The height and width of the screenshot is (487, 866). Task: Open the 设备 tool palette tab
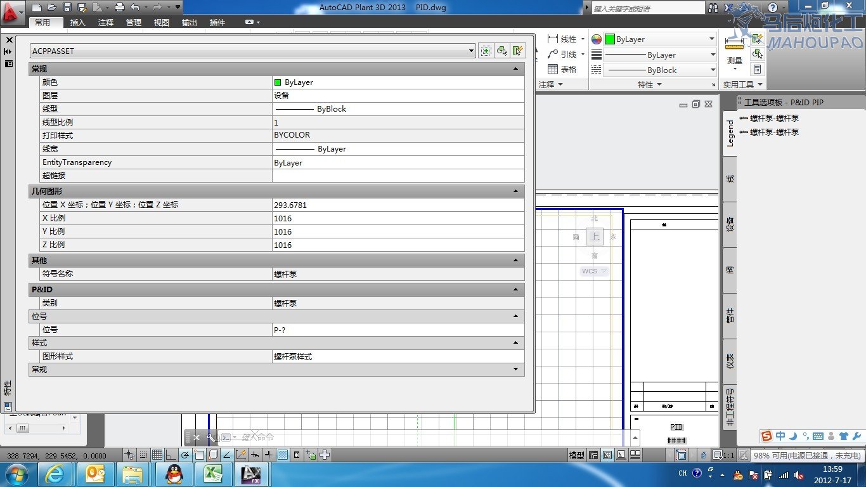coord(730,224)
